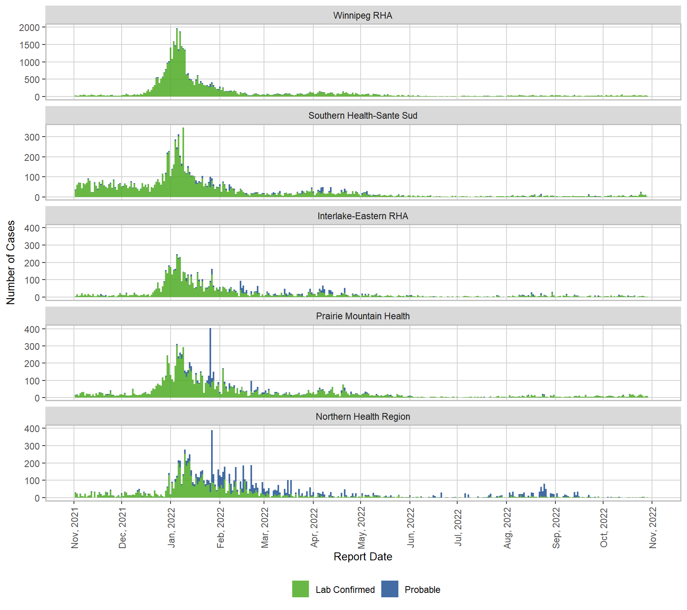Viewport: 687px width, 610px height.
Task: Click the Number of Cases axis title
Action: click(11, 262)
